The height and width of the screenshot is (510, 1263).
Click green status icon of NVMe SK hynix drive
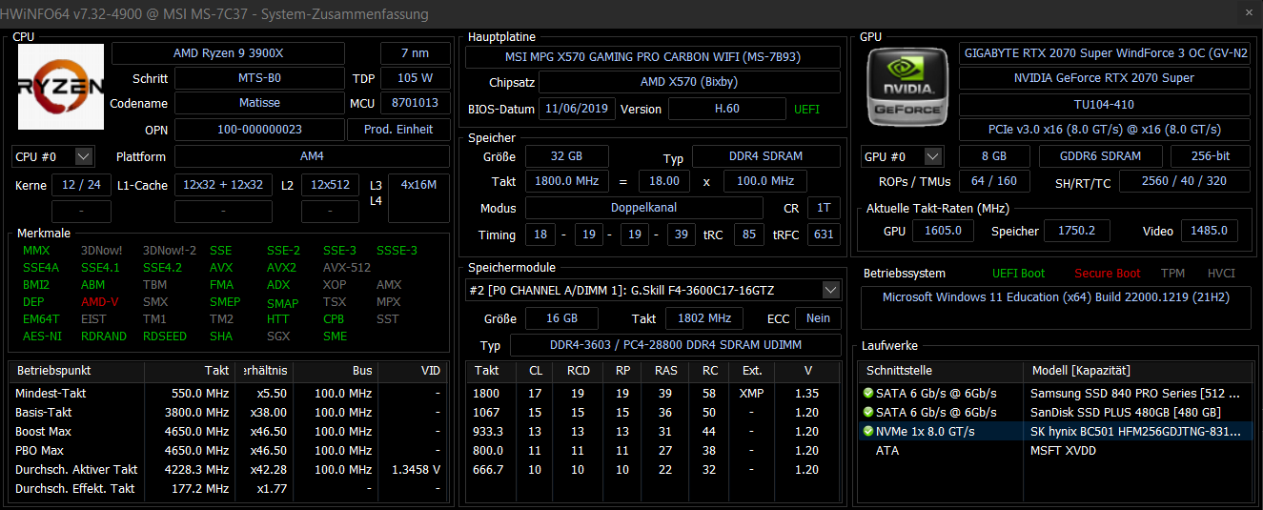pos(867,431)
